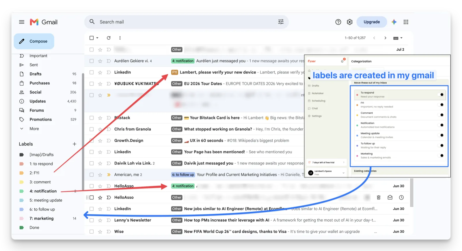Select the Aurélien Gekiere email checkbox

coord(92,61)
